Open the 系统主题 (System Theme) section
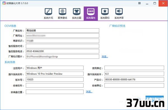The image size is (168, 110). [x=77, y=14]
